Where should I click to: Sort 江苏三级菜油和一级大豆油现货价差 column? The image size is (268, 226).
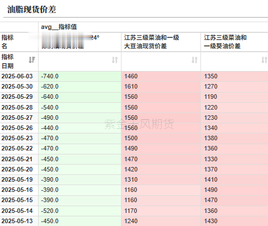pos(194,60)
